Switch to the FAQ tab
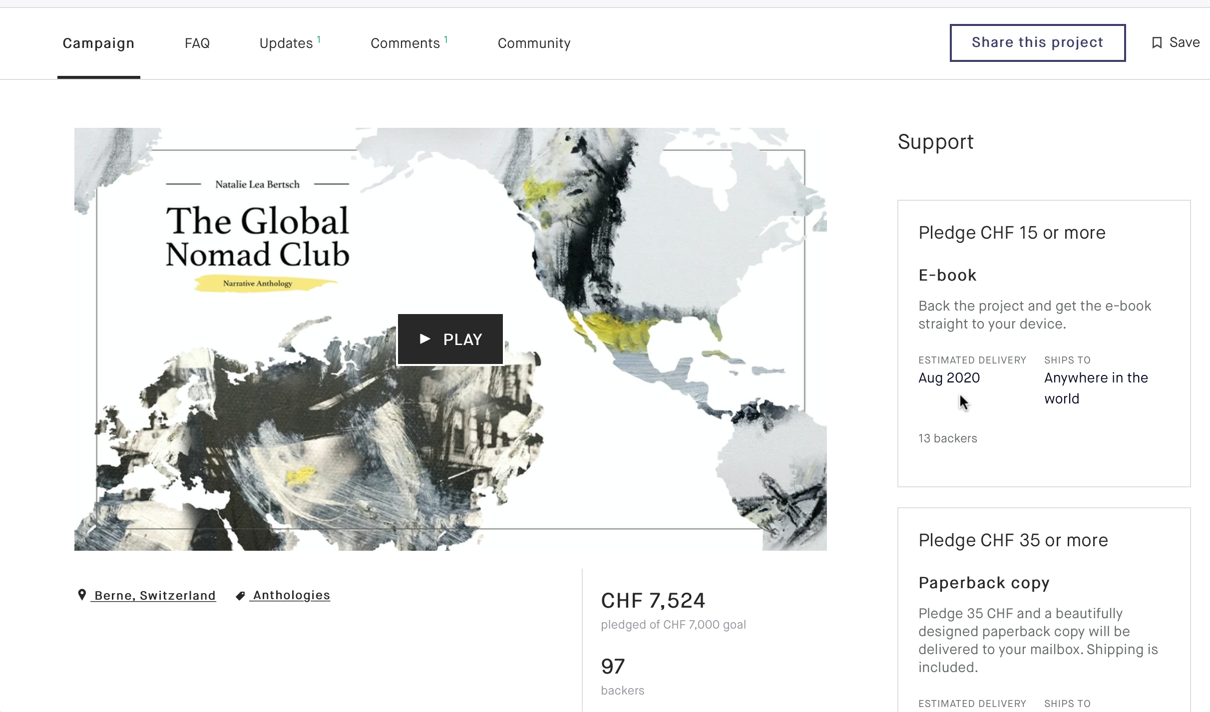 (197, 43)
